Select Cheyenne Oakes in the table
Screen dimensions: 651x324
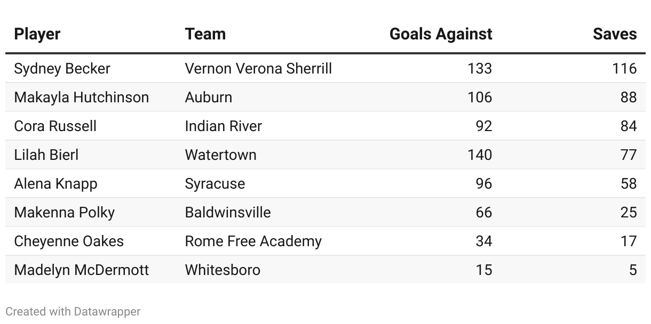(x=69, y=241)
